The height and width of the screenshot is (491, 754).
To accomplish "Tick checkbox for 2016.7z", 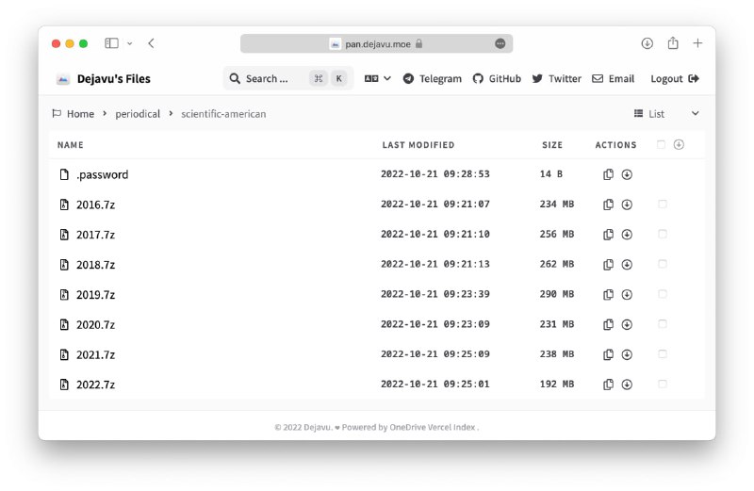I will 663,204.
